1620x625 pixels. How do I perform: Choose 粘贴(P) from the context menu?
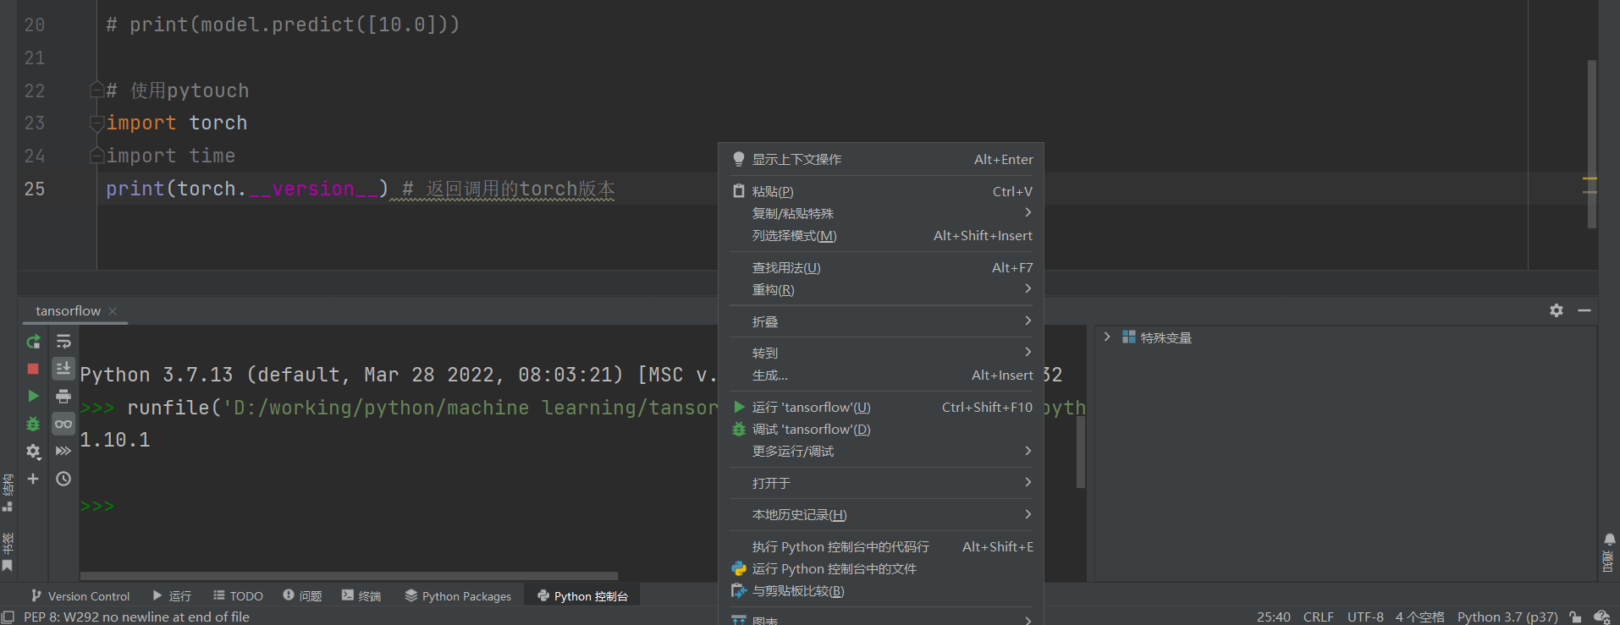click(773, 192)
